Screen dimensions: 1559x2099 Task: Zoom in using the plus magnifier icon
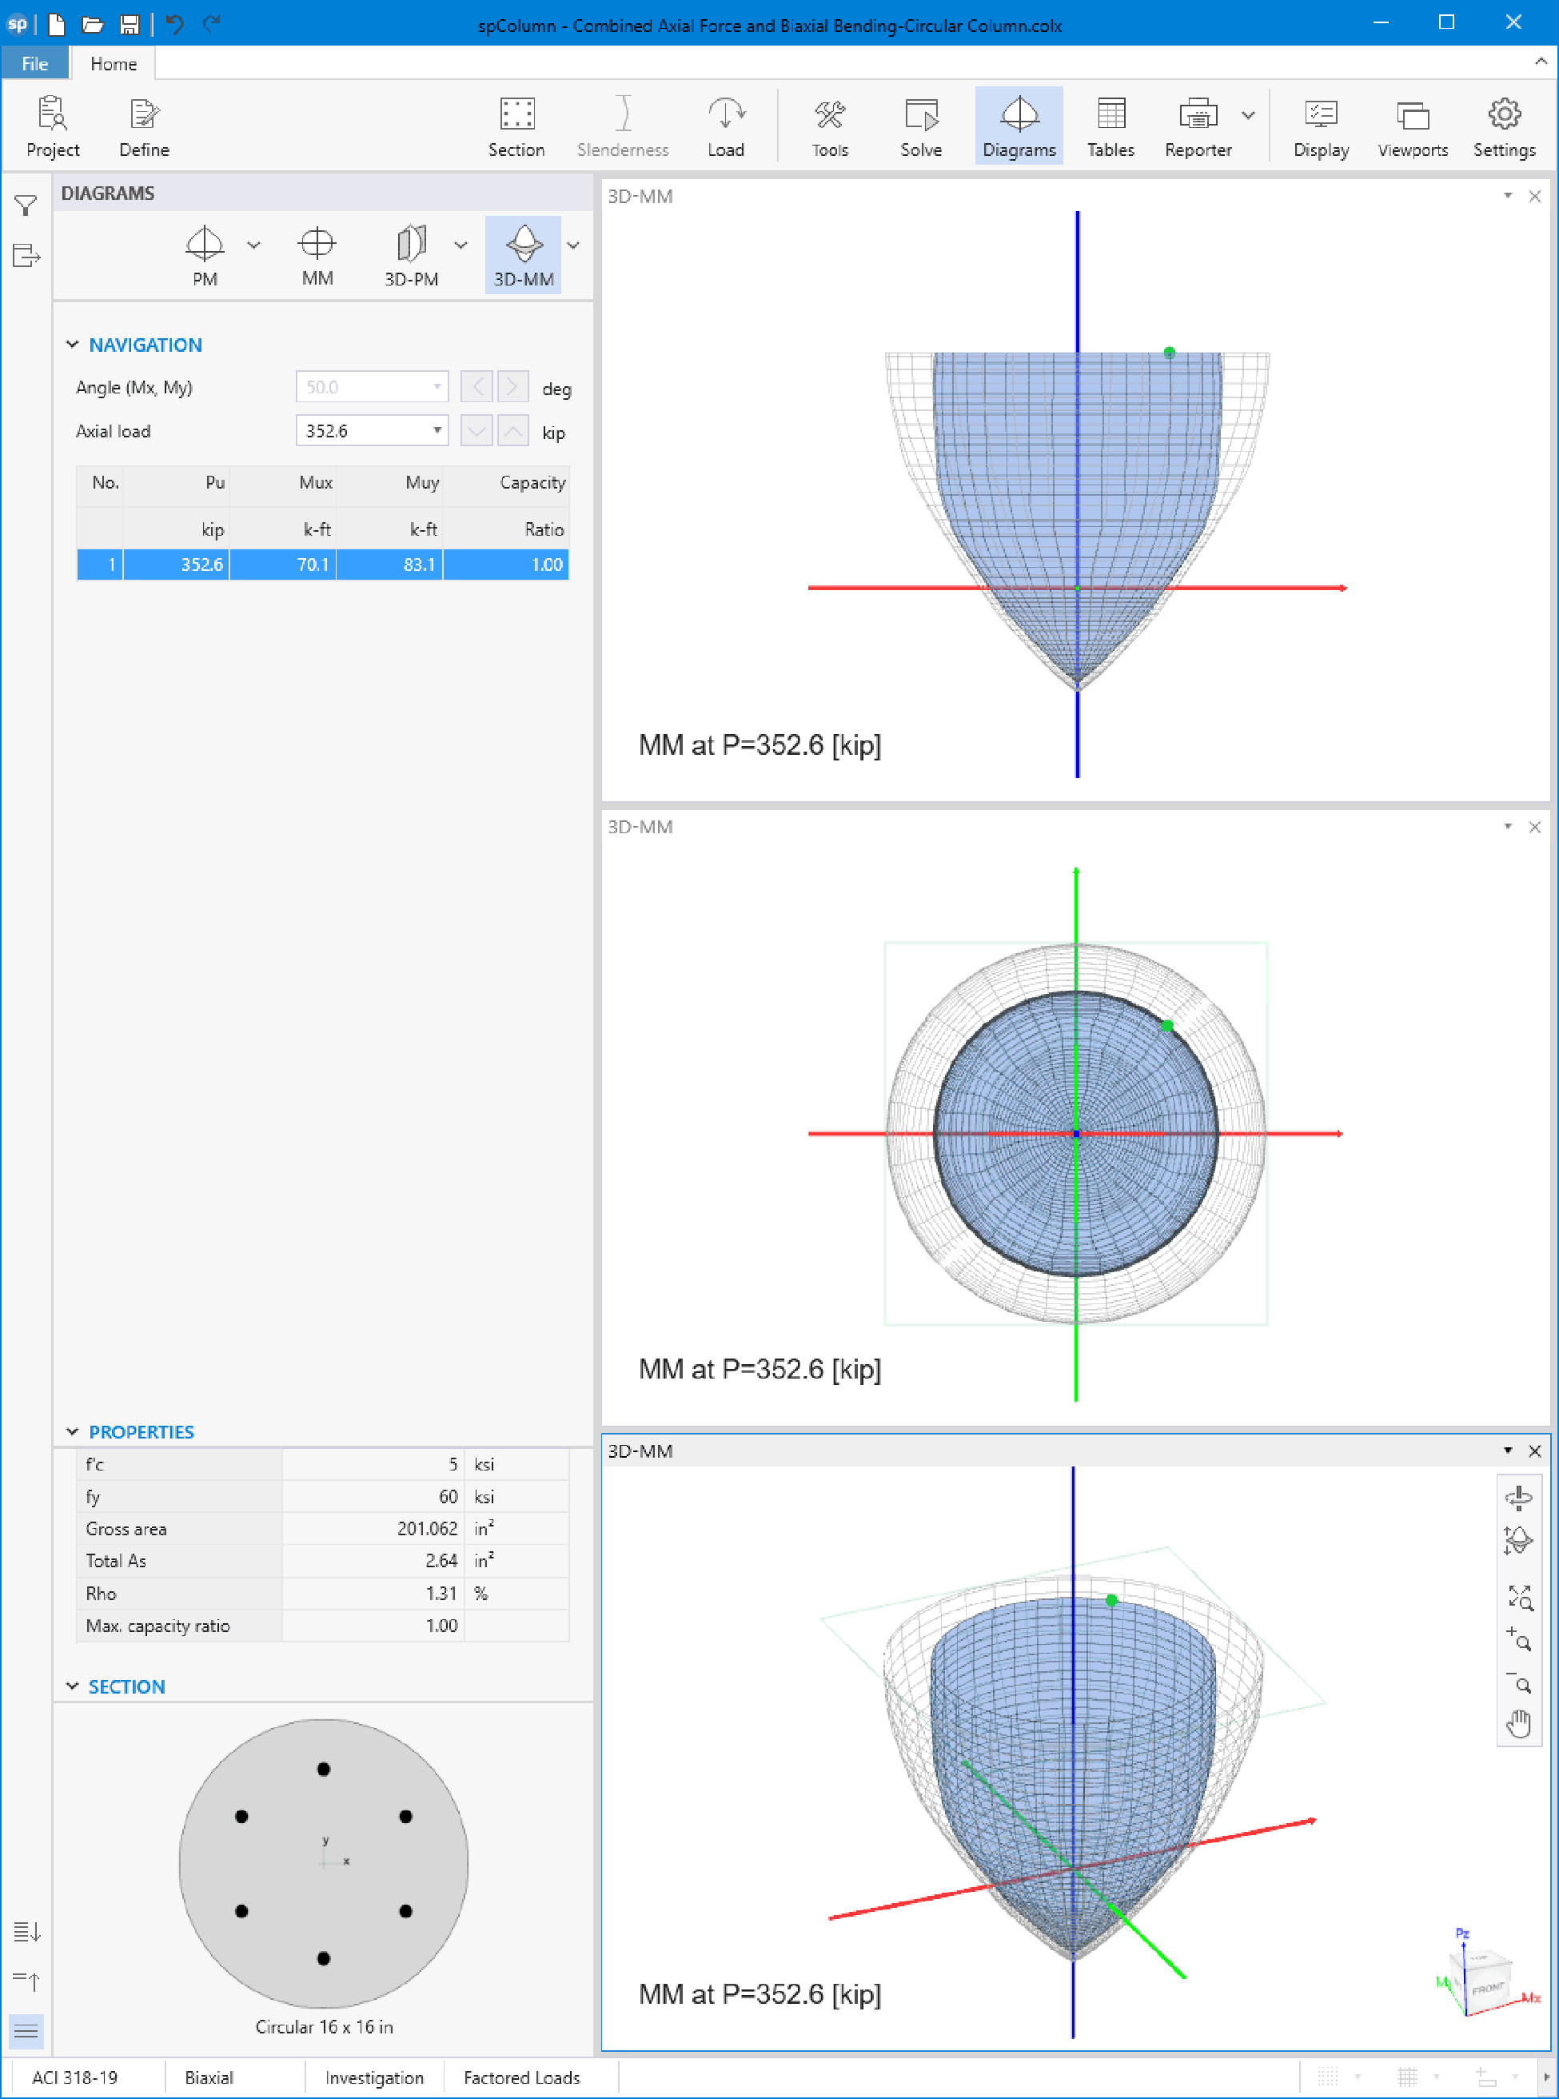point(1518,1639)
